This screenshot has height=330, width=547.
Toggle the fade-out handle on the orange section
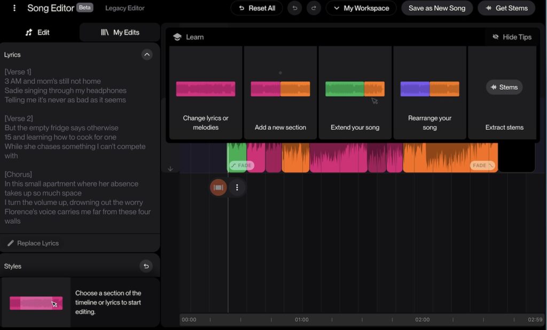click(482, 166)
